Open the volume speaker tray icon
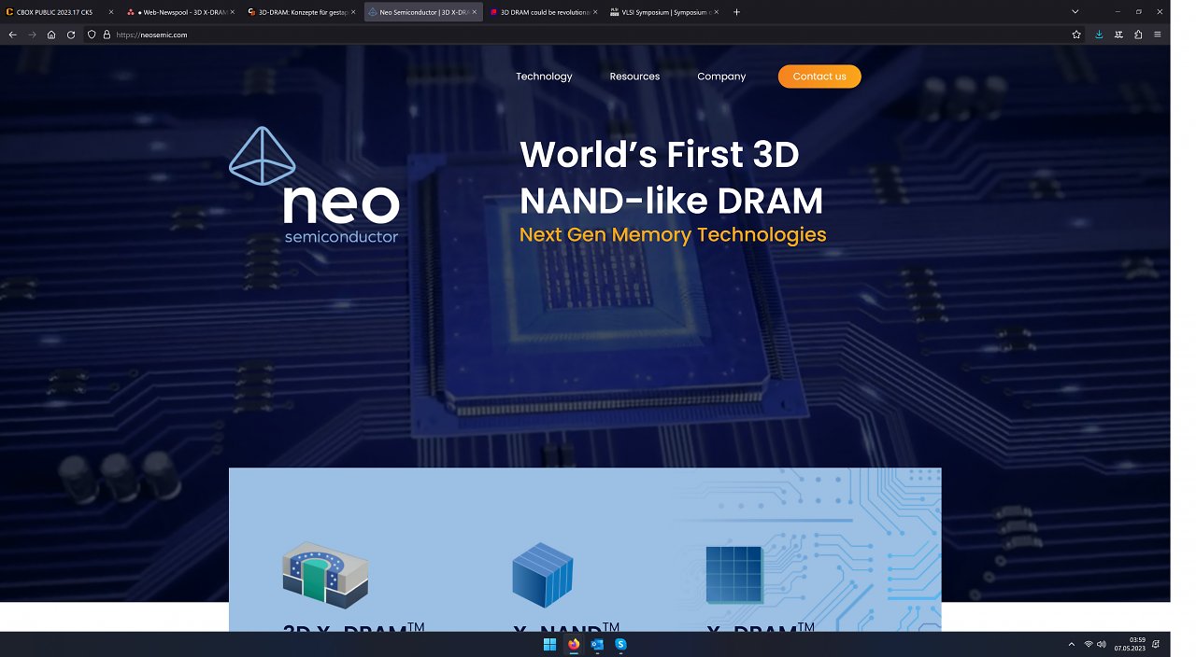Screen dimensions: 1196x657 pos(1102,644)
